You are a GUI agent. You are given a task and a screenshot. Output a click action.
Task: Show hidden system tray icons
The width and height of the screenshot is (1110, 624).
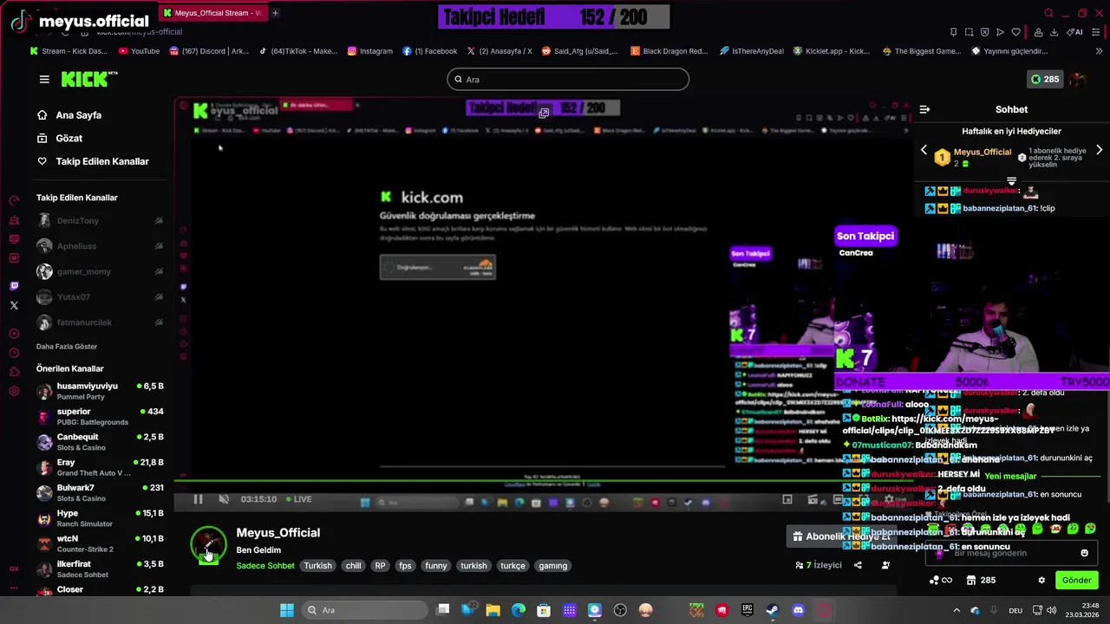tap(957, 610)
